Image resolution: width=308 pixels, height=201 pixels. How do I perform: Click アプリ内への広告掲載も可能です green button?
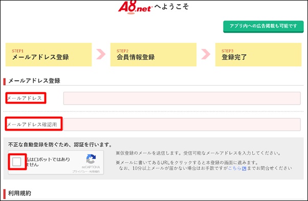[x=263, y=26]
